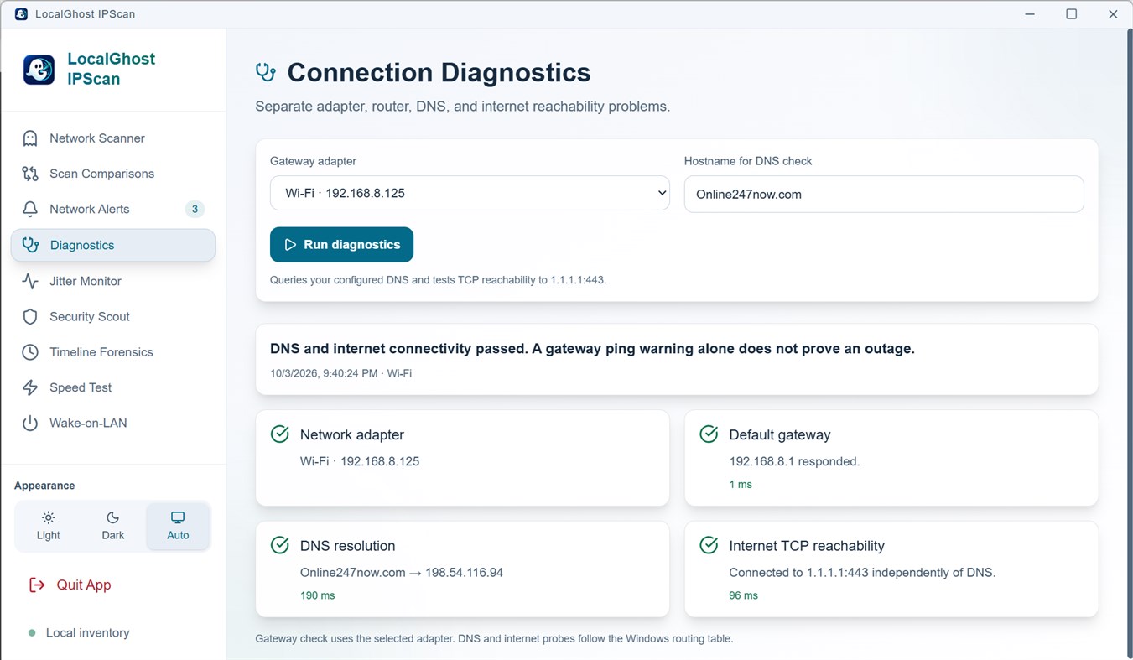Click the Scan Comparisons icon in sidebar
The width and height of the screenshot is (1133, 660).
[30, 174]
